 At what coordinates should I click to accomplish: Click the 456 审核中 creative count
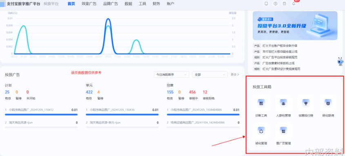[x=192, y=92]
